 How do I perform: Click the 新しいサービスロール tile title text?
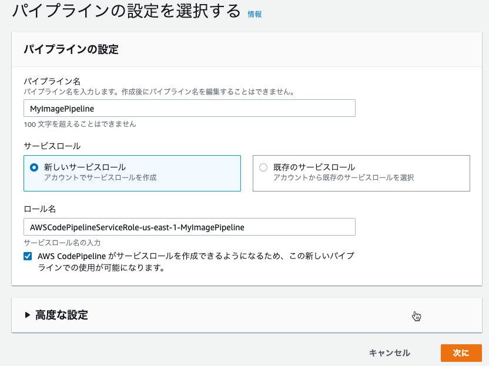[85, 167]
